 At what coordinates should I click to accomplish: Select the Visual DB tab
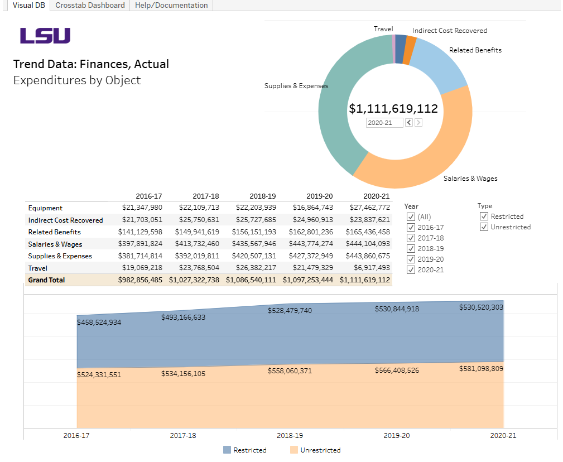(x=28, y=5)
